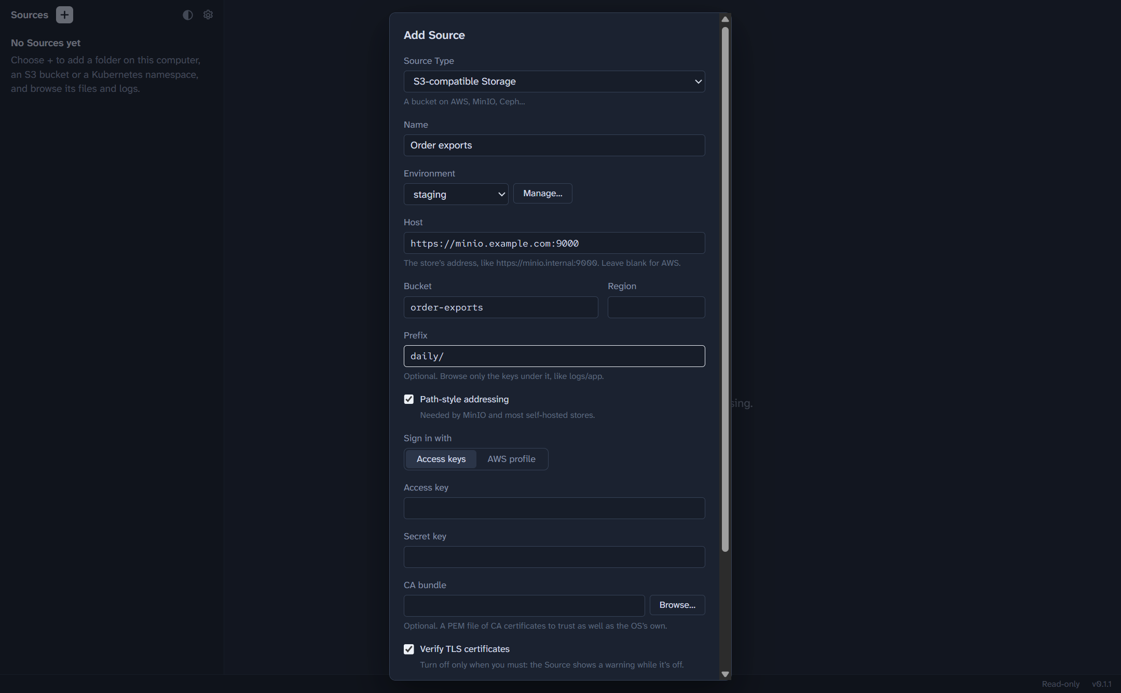1121x693 pixels.
Task: Open the settings gear icon
Action: tap(208, 15)
